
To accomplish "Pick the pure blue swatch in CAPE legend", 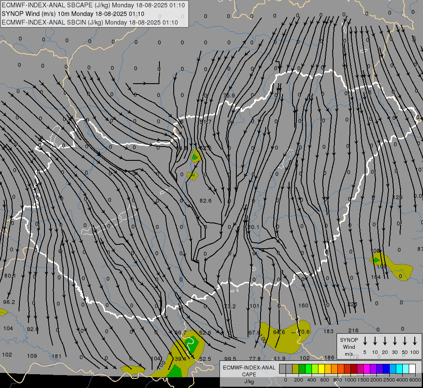I will (x=386, y=369).
